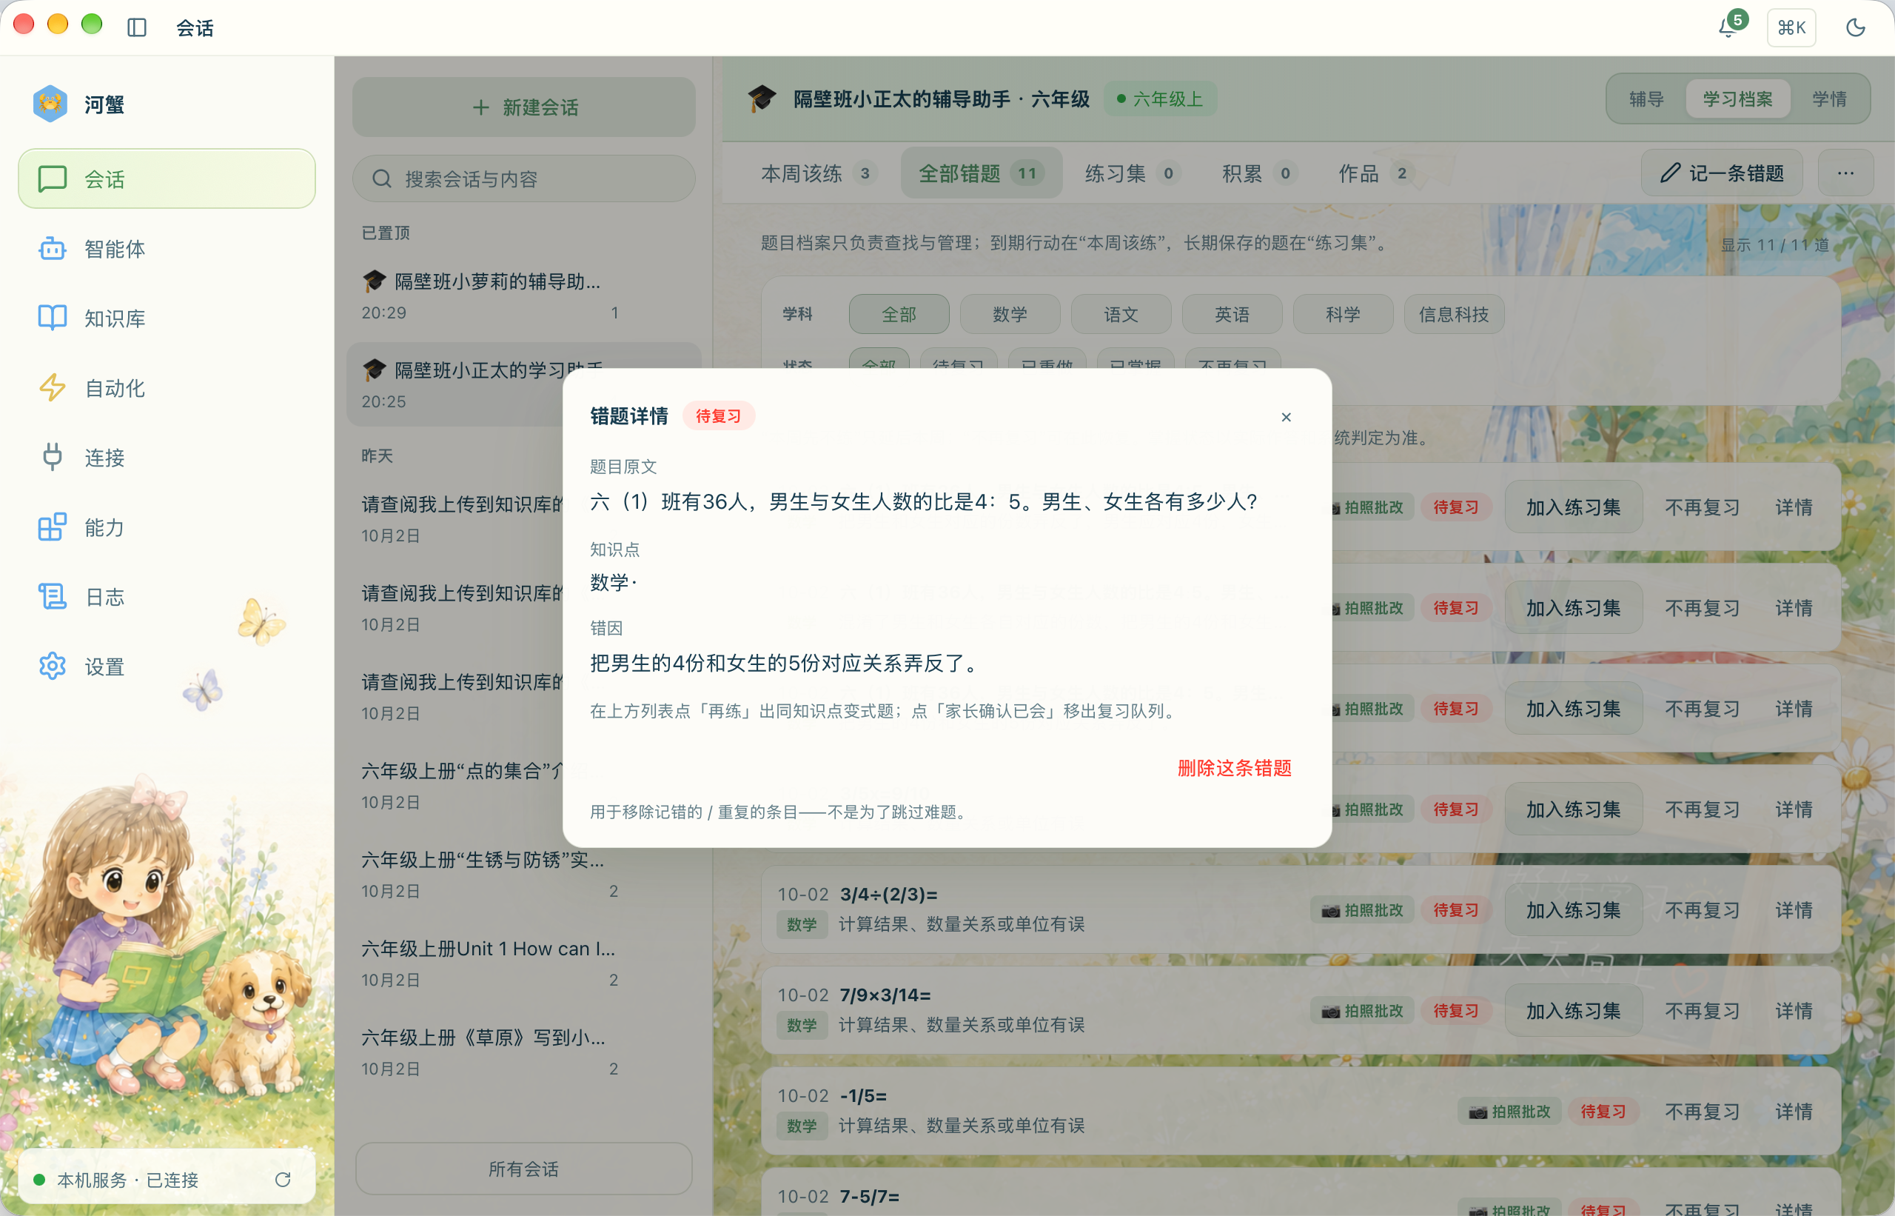Open 知识库 book icon in sidebar
1895x1216 pixels.
click(x=52, y=318)
